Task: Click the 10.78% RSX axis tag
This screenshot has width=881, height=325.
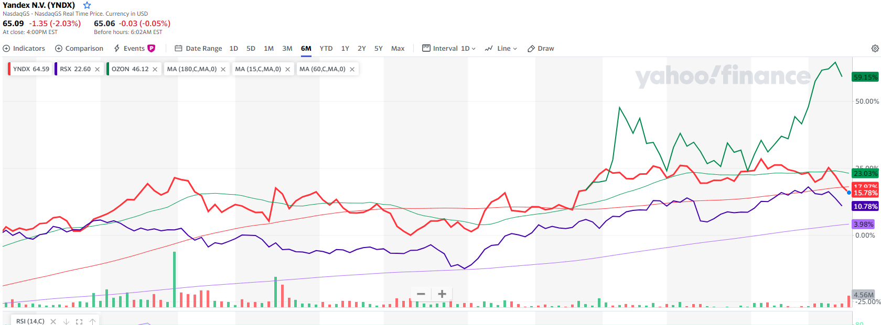Action: [865, 206]
